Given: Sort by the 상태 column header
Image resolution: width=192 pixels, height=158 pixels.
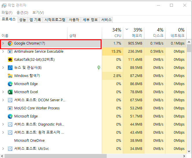Looking at the screenshot, I should pyautogui.click(x=85, y=33).
